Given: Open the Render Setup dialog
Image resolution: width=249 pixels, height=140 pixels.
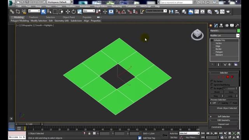Looking at the screenshot, I should tap(216, 12).
